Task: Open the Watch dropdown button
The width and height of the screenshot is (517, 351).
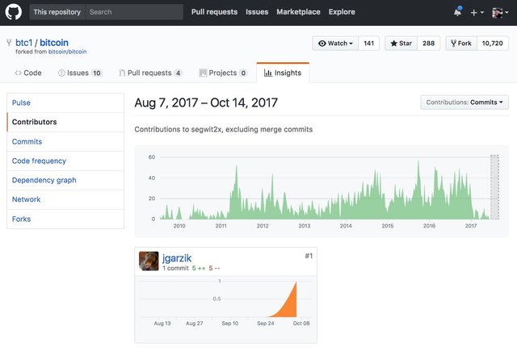Action: [335, 43]
